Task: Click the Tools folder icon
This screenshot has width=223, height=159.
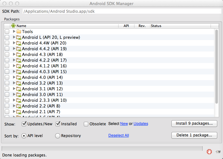Action: click(19, 31)
